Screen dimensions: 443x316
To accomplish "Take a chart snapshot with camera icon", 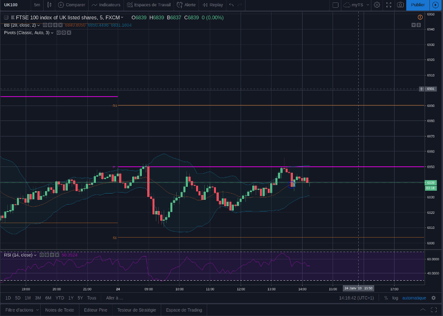I will click(400, 5).
